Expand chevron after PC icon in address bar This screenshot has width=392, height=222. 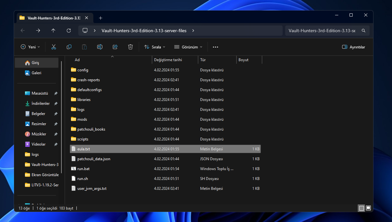95,31
